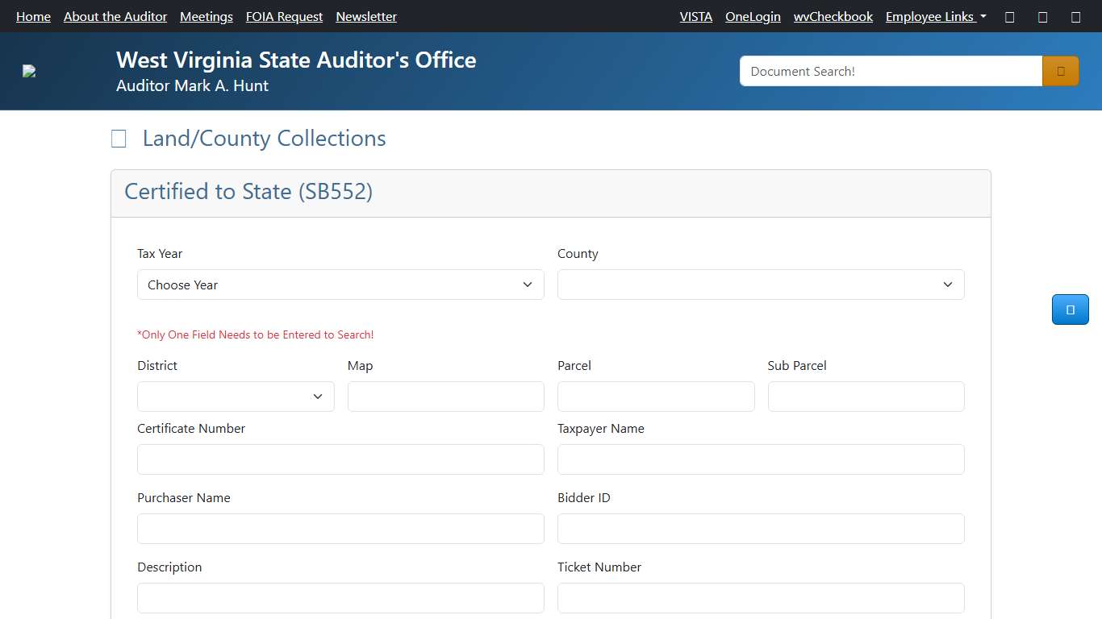Screen dimensions: 1102x619
Task: Select the middle social media icon top right
Action: point(1042,16)
